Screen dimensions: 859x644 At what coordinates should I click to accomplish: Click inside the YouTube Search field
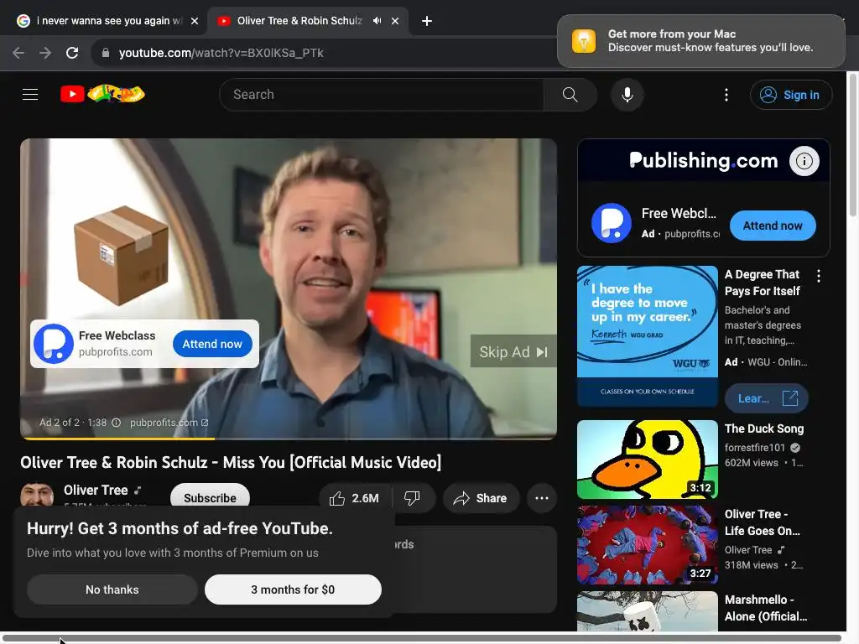pos(382,95)
